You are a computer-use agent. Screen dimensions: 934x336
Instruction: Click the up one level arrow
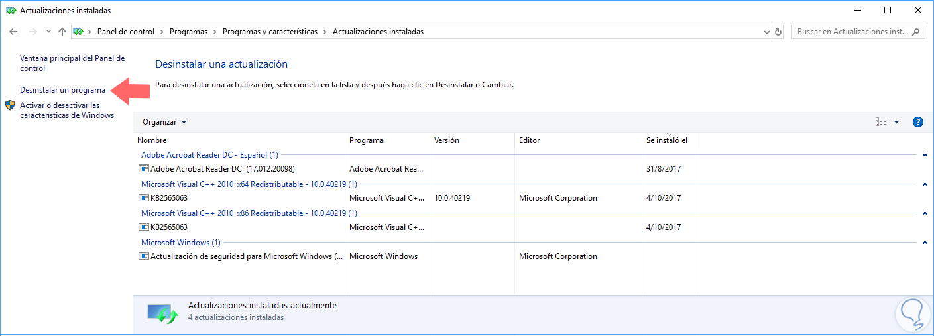pyautogui.click(x=62, y=32)
